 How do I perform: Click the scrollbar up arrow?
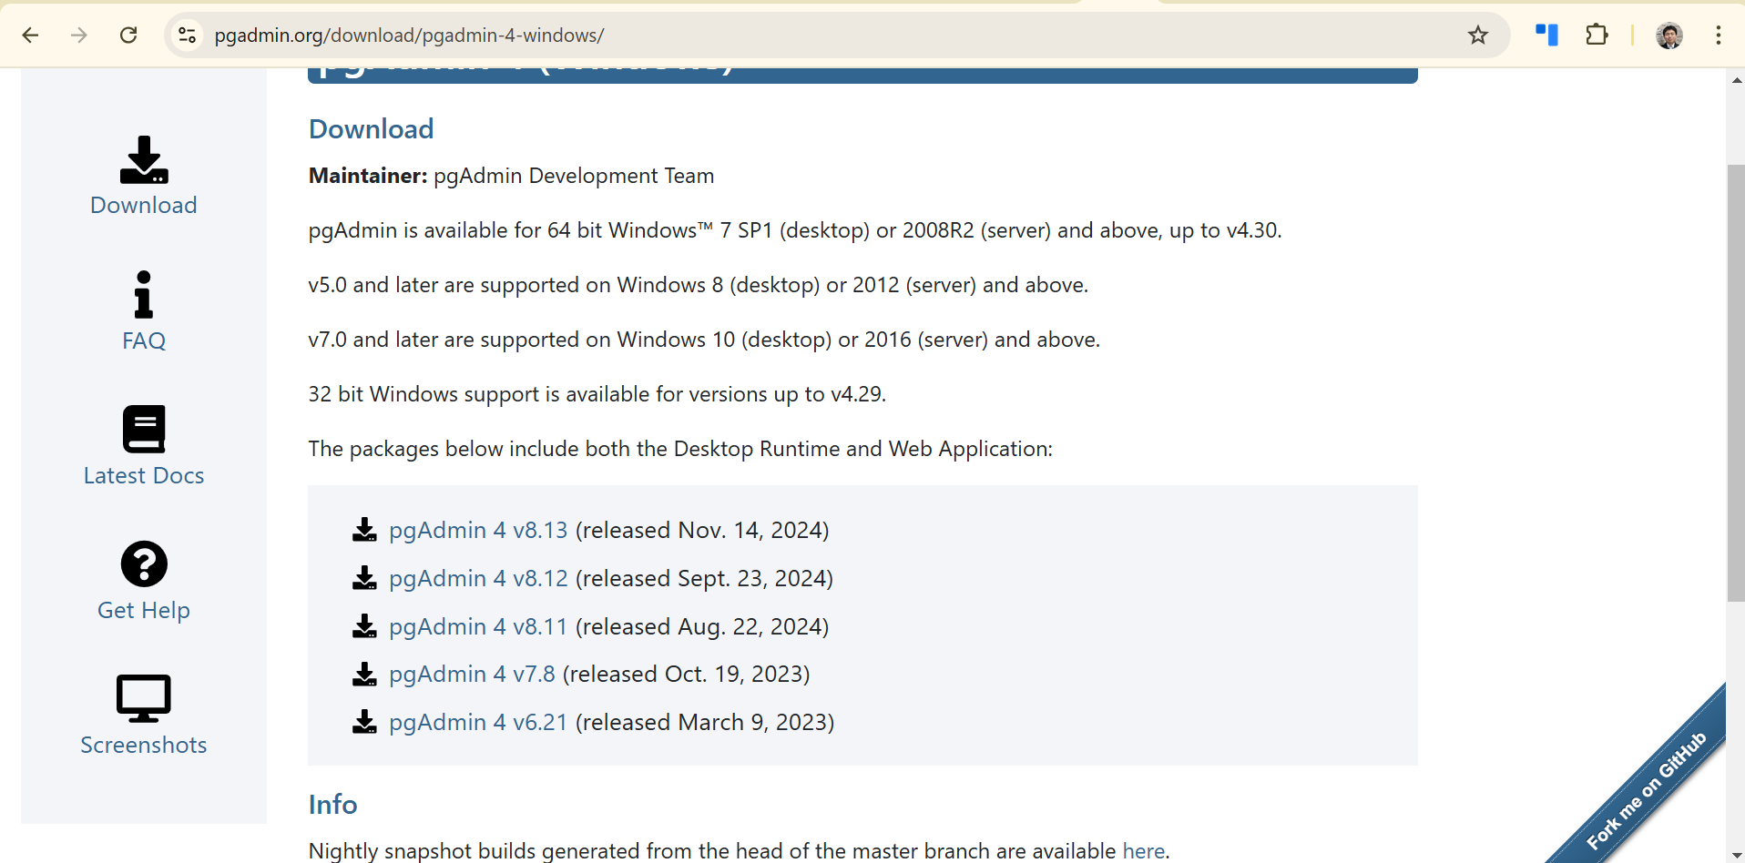1736,80
